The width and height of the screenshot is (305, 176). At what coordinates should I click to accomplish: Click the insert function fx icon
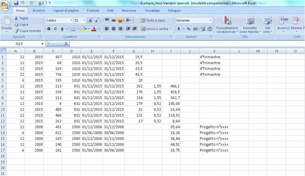coord(66,44)
